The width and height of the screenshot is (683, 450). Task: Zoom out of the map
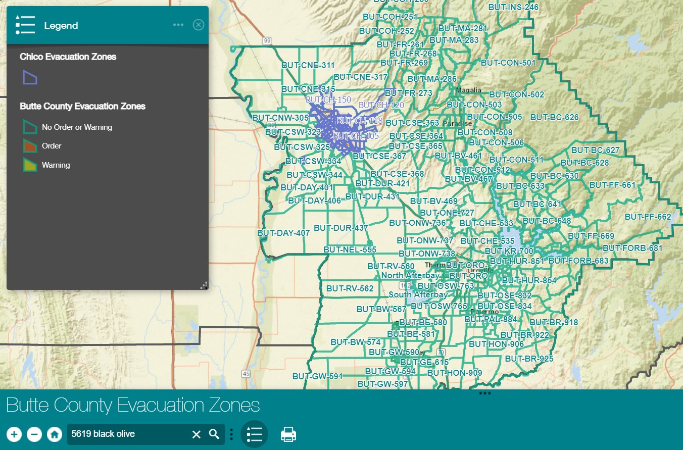pos(34,434)
